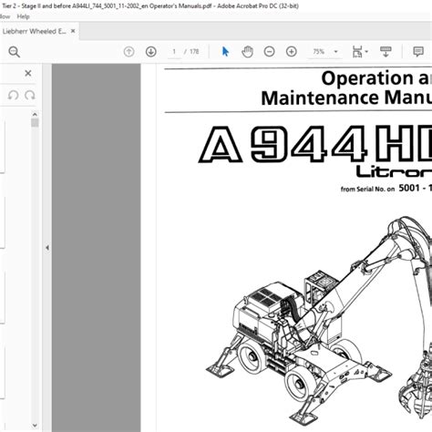The image size is (432, 432).
Task: Click the scrolling mode keyboard icon
Action: [386, 52]
